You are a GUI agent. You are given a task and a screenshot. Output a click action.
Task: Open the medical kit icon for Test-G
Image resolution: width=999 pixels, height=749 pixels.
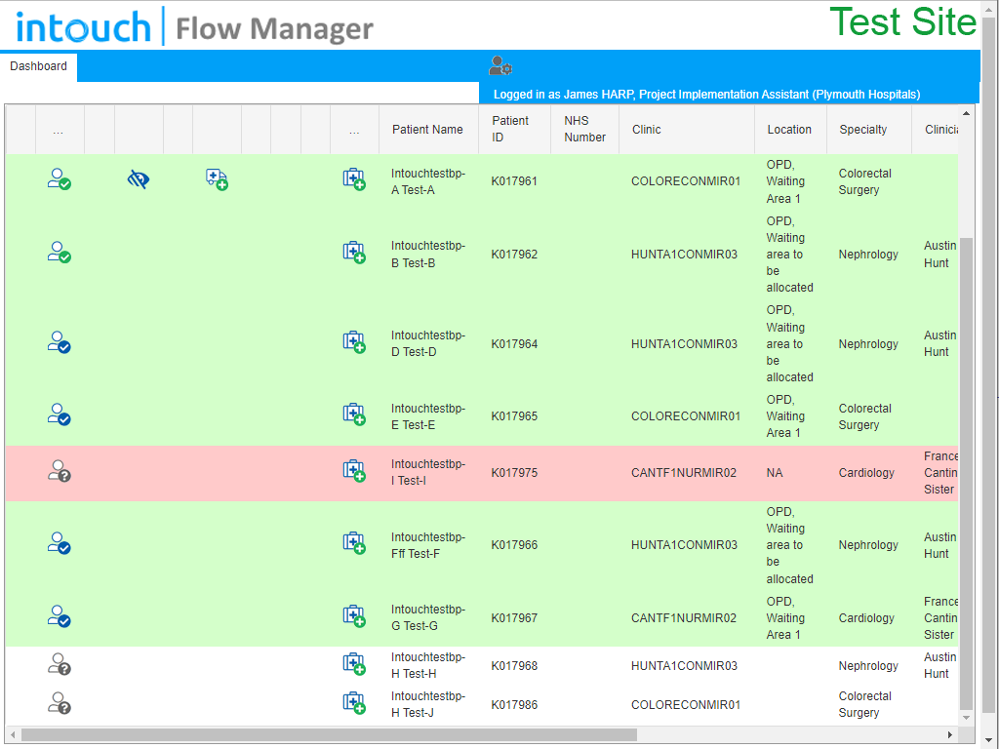pos(354,616)
